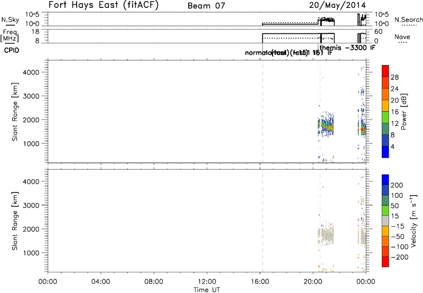Pick the red top segment of power color bar
423x293 pixels.
tap(385, 71)
